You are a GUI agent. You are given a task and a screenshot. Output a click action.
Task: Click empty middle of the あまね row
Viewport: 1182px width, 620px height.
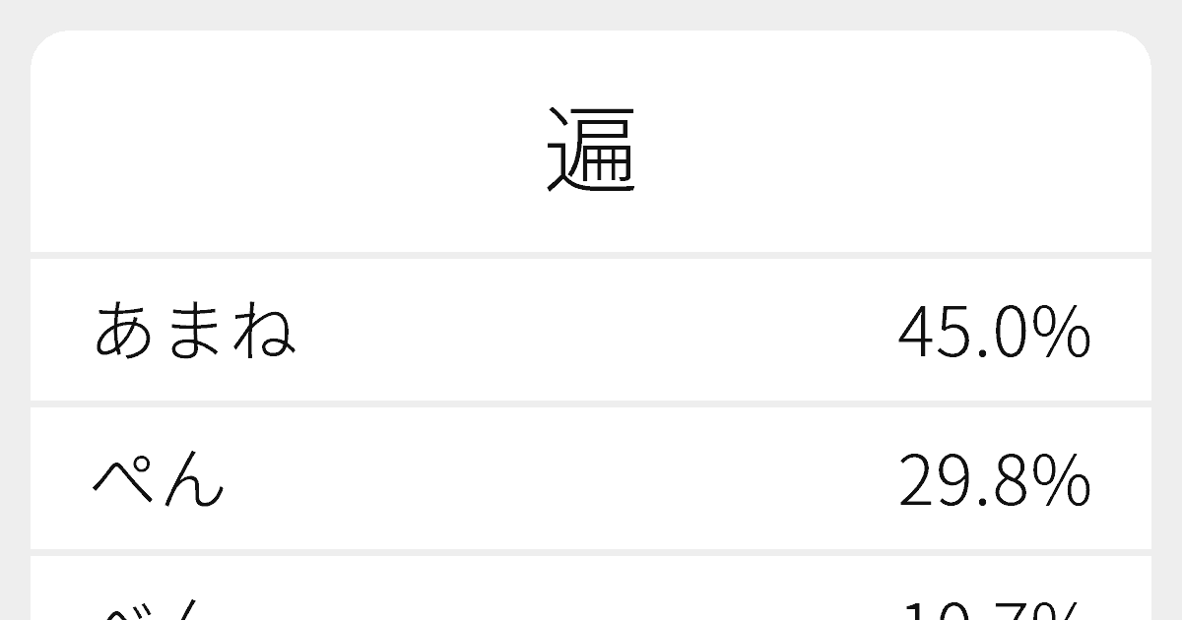coord(591,331)
